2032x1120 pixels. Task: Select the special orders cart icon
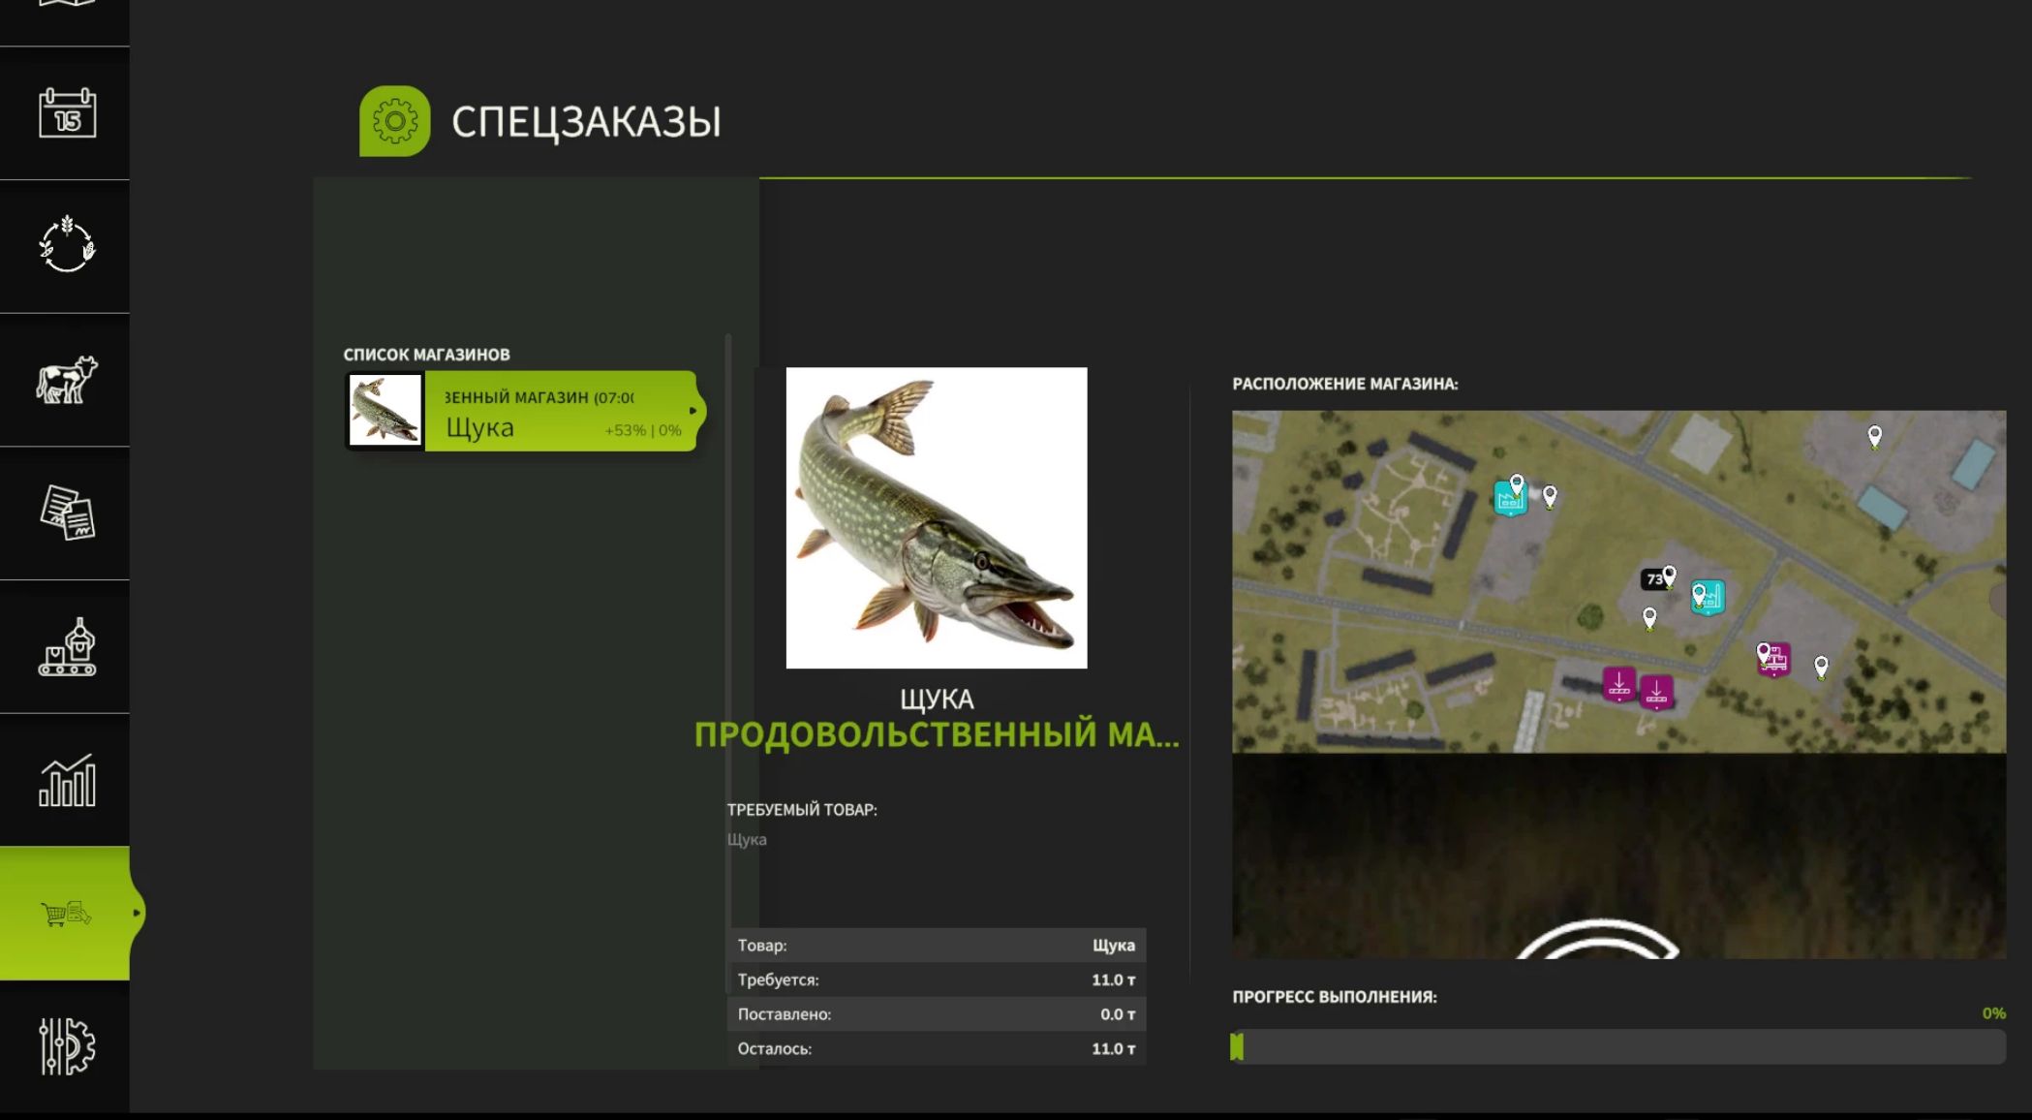click(65, 913)
